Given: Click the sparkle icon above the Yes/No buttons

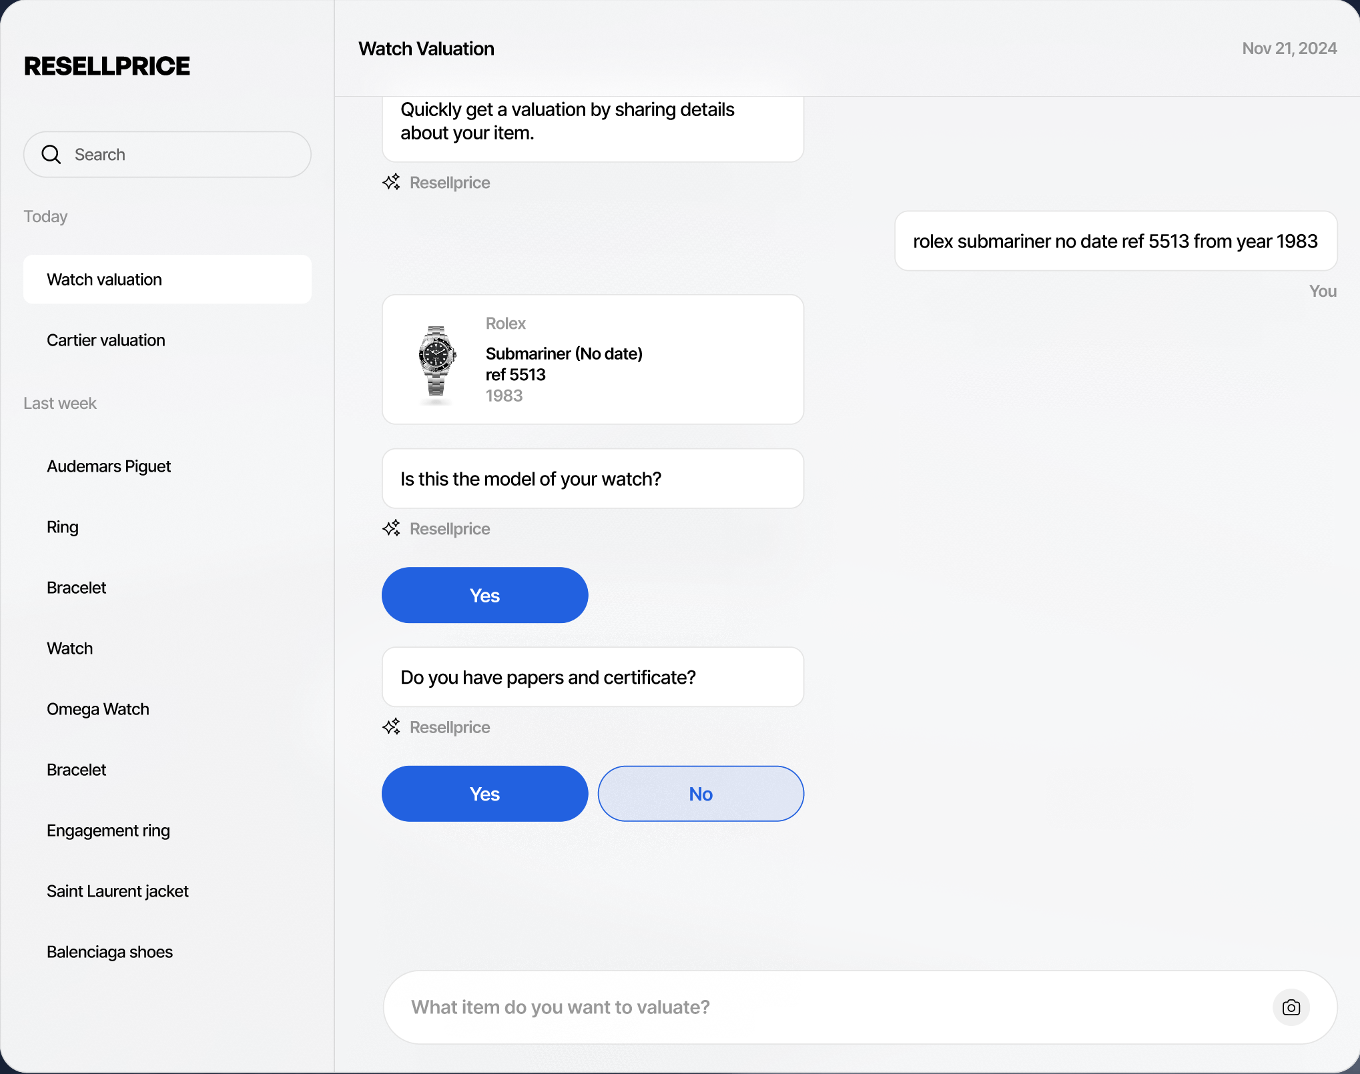Looking at the screenshot, I should click(391, 726).
